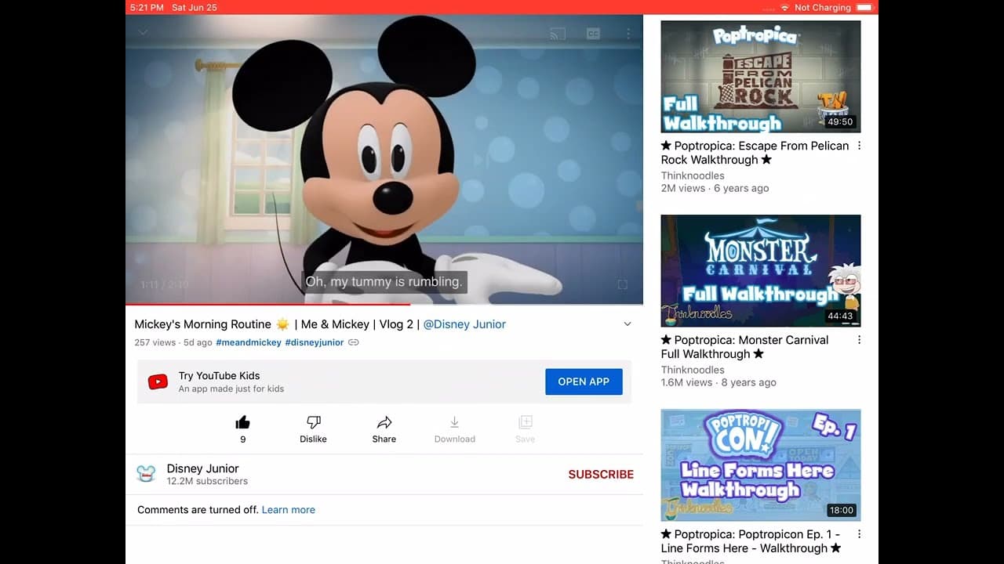Viewport: 1004px width, 564px height.
Task: Open options for Monster Carnival video
Action: [859, 340]
